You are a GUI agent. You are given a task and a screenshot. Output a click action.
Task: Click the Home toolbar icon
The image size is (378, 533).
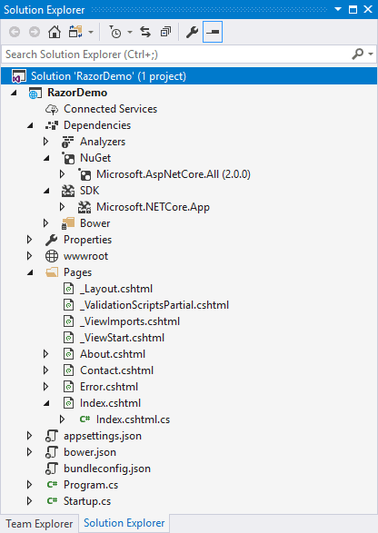(x=55, y=32)
